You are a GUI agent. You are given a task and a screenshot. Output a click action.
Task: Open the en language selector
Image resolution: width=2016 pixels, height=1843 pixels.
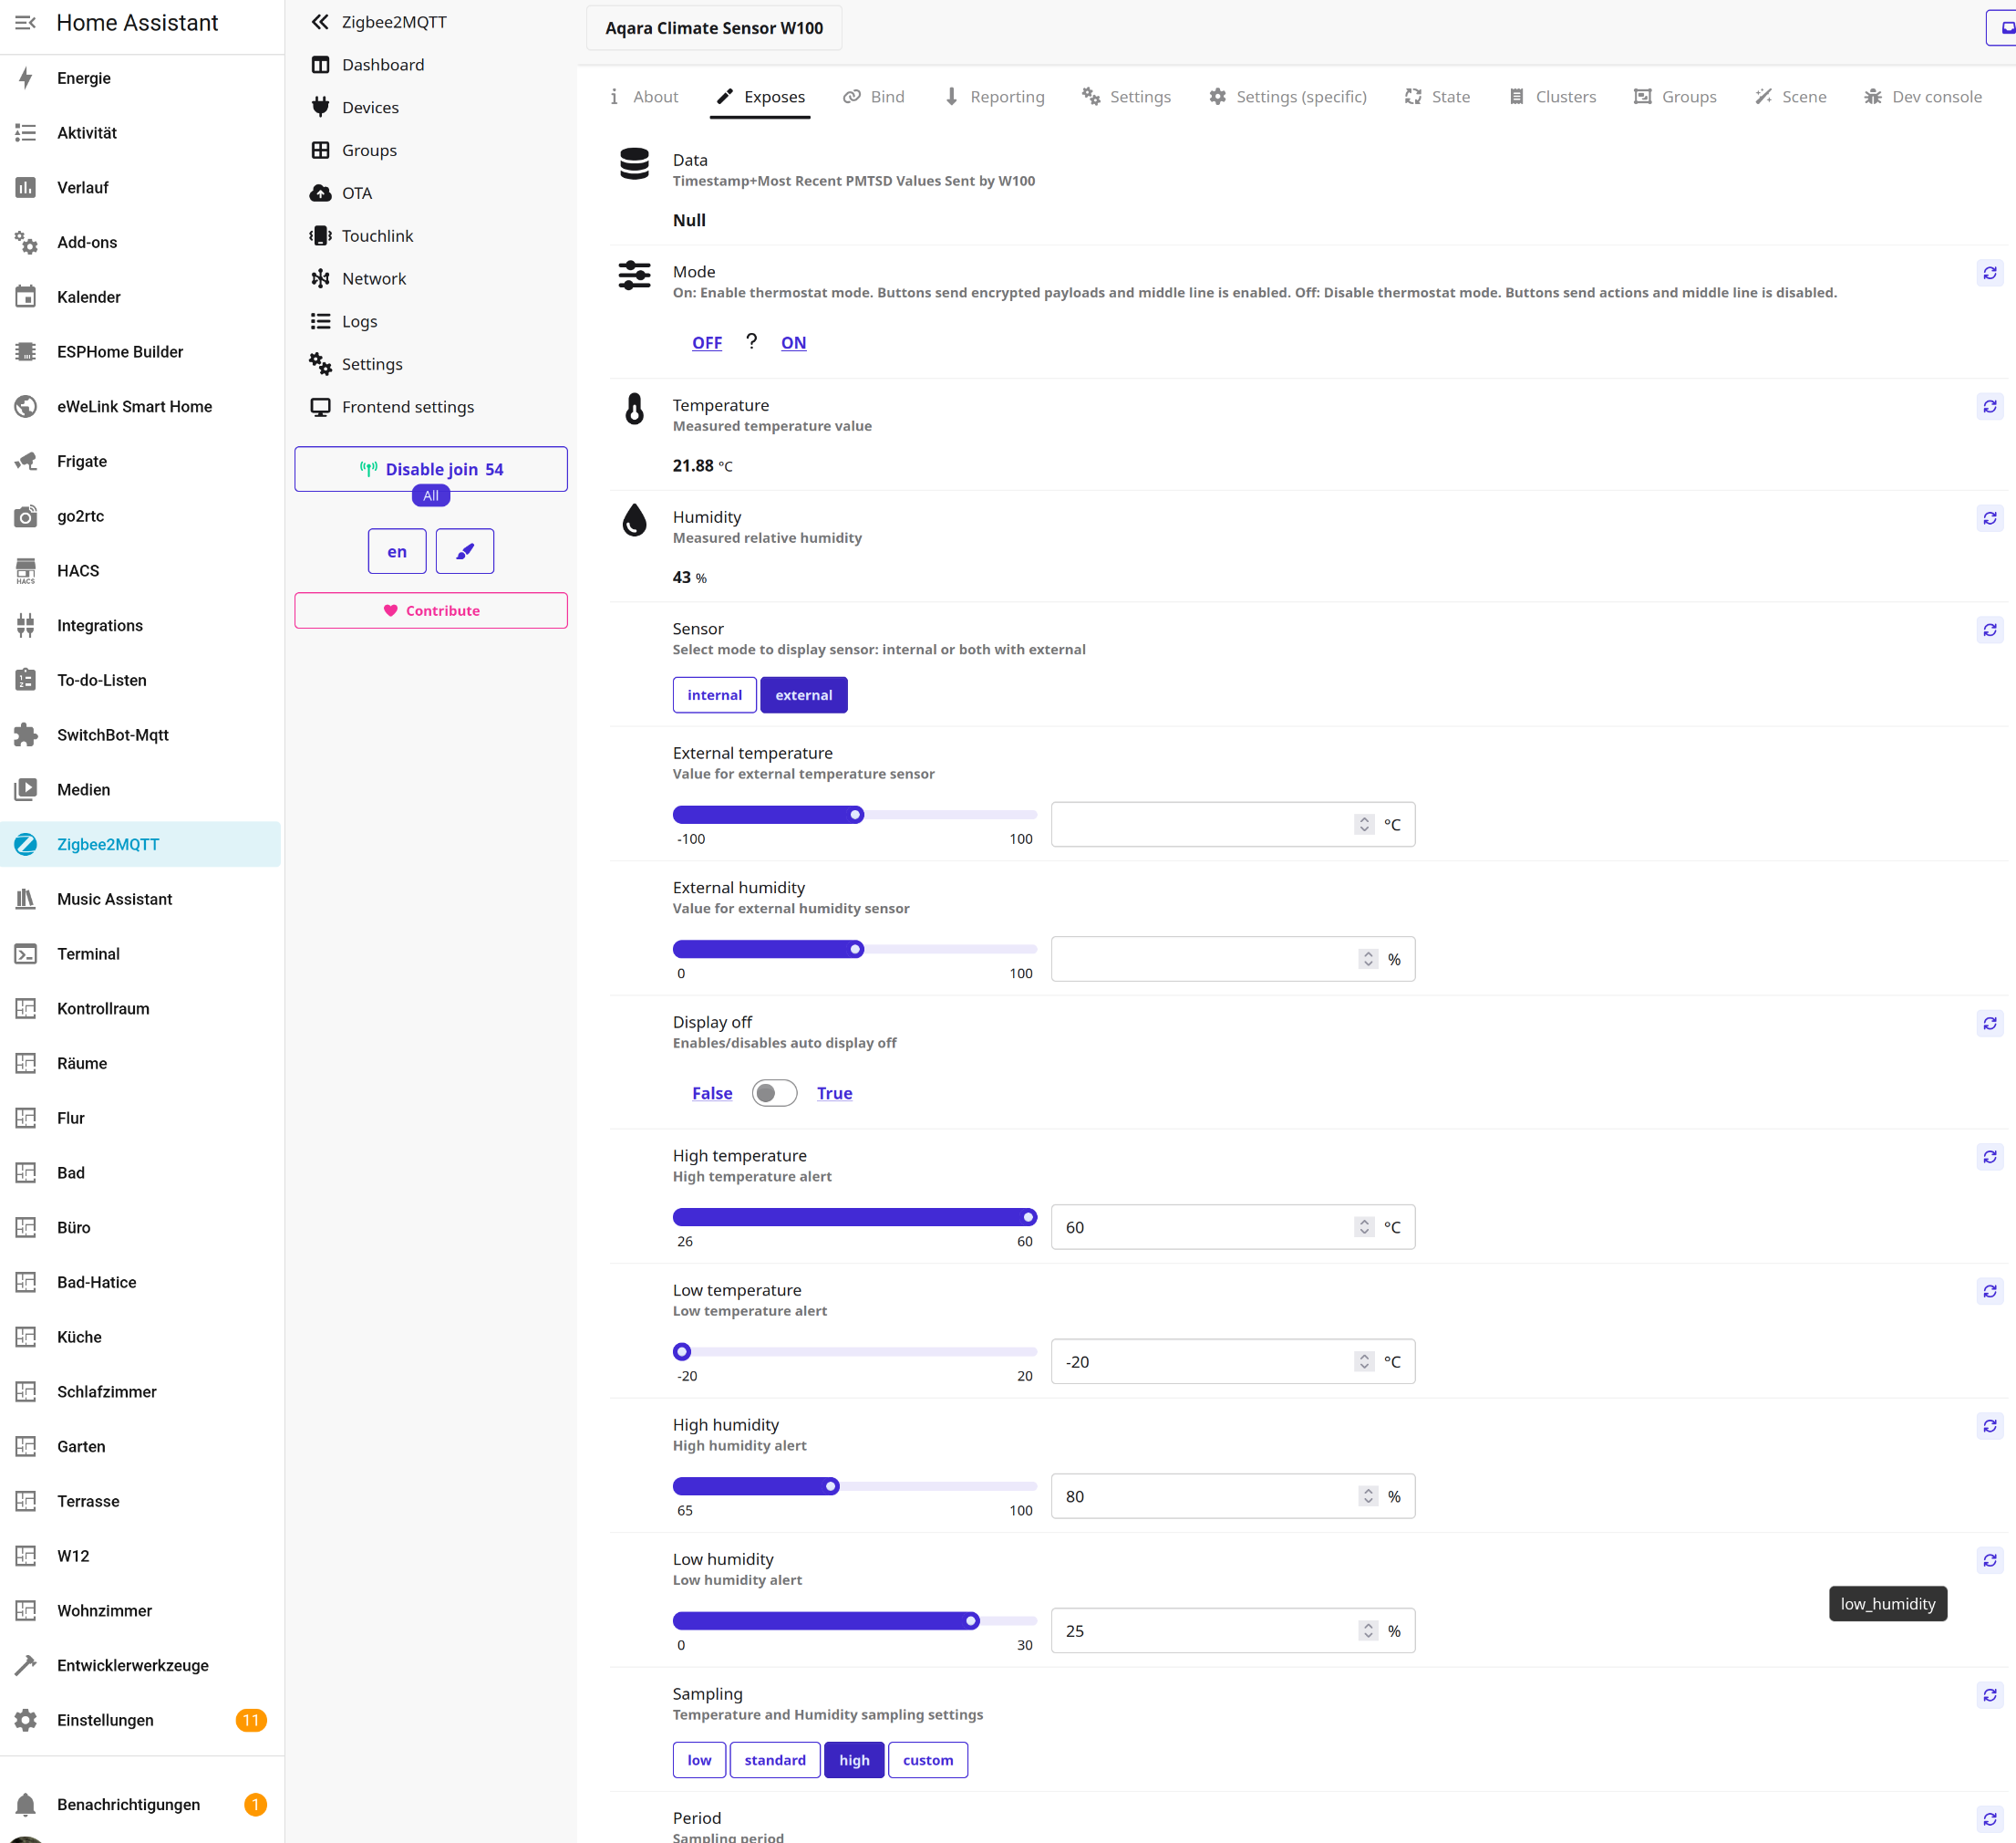[397, 551]
